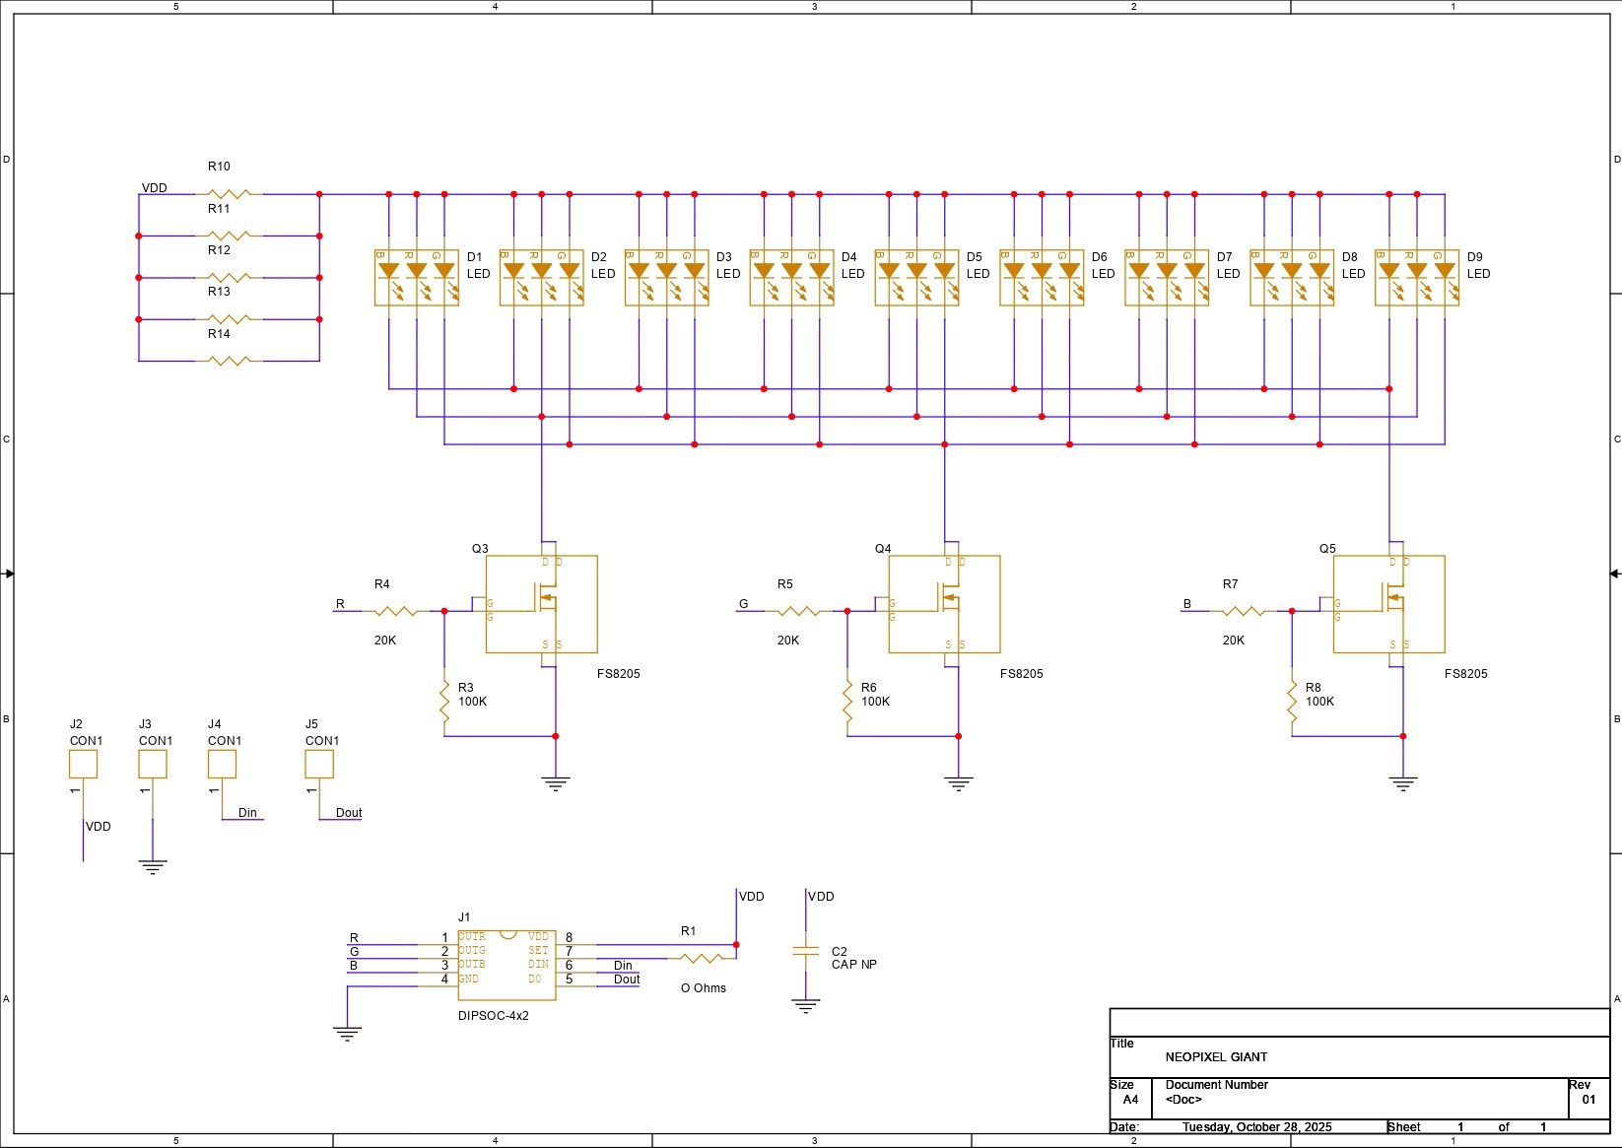
Task: Select the R1 zero-ohm resistor symbol
Action: pos(702,958)
